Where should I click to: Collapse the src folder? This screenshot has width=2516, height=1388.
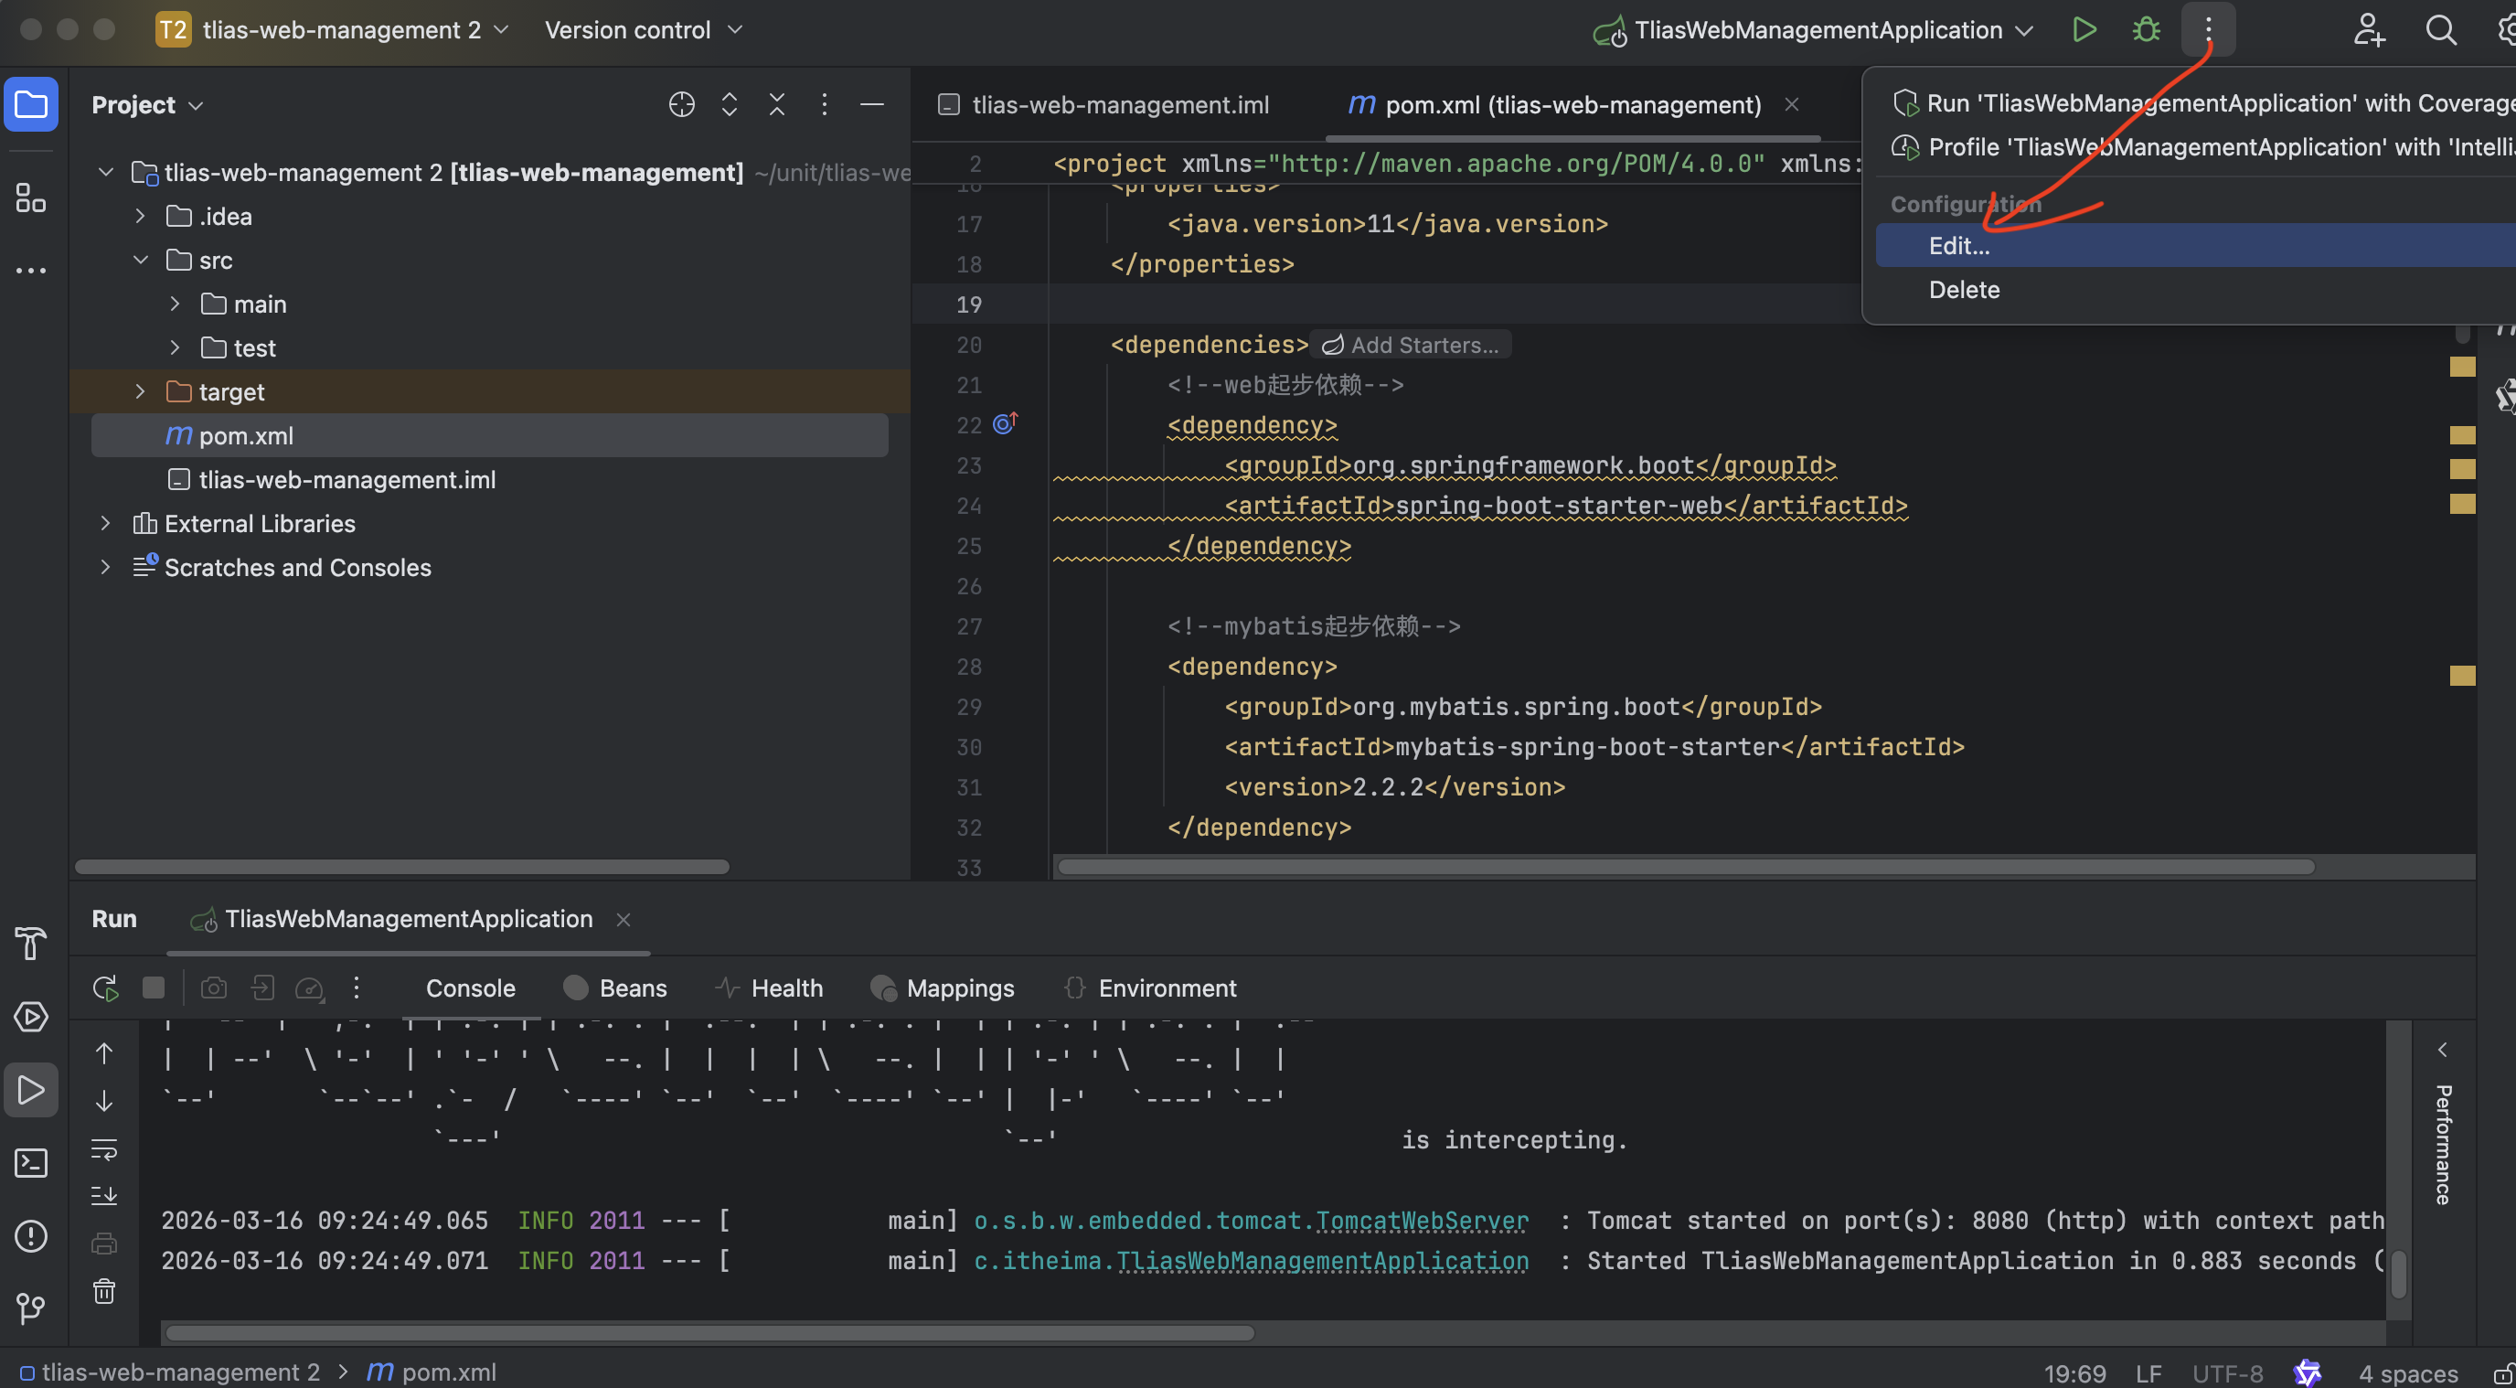140,260
